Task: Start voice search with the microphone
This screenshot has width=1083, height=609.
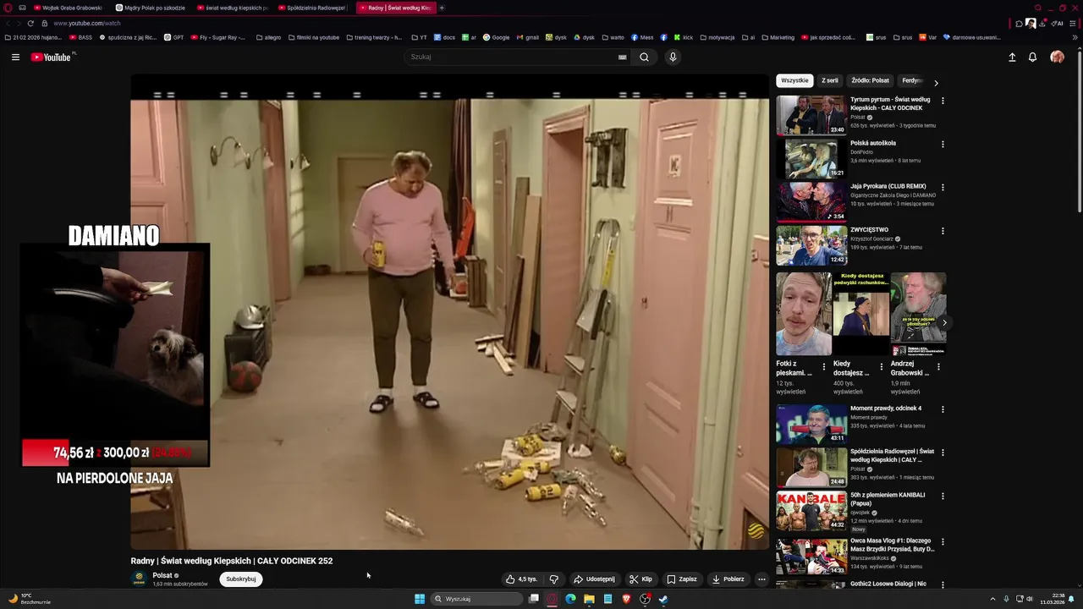Action: point(673,57)
